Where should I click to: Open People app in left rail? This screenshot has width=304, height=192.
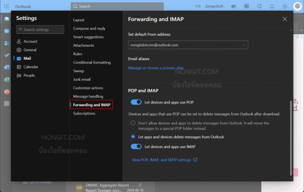pos(7,43)
